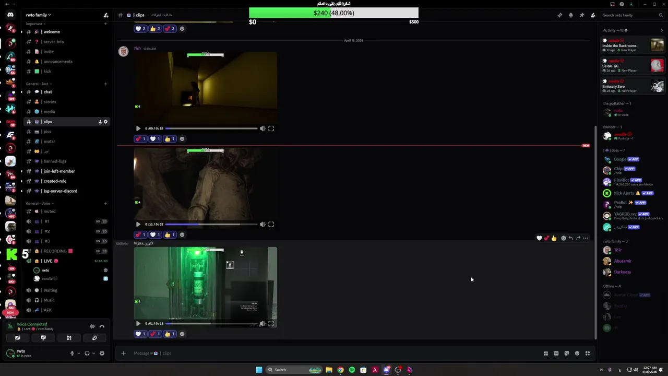Collapse the Important category
The image size is (668, 376).
tap(35, 23)
